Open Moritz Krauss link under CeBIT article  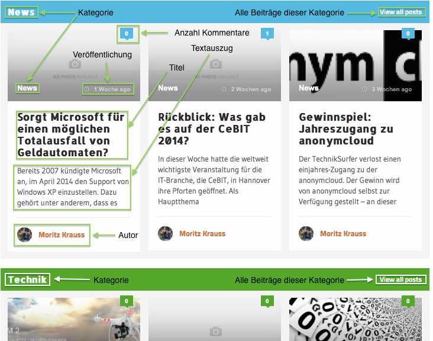pos(202,234)
